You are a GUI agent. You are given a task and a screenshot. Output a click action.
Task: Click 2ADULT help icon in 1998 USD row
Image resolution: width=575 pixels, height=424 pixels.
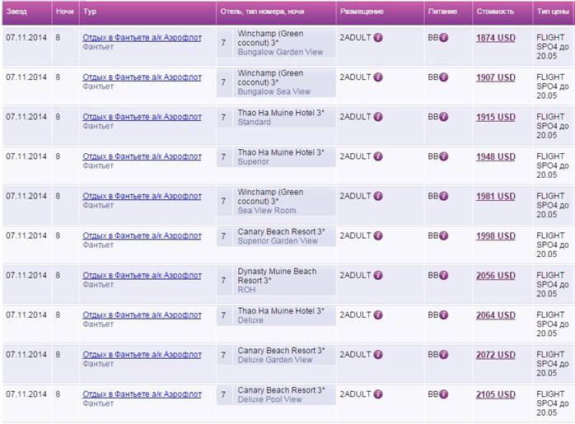point(378,235)
